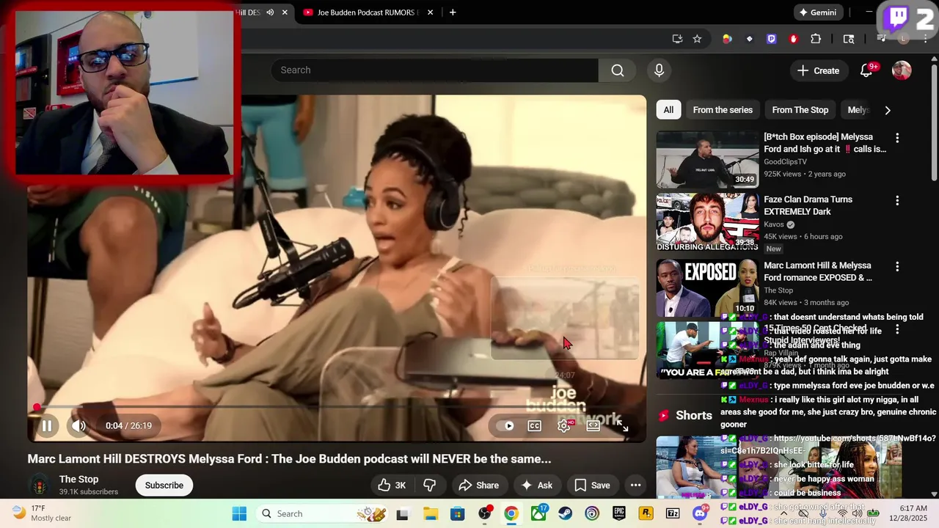Select the From The Stop chip
The height and width of the screenshot is (528, 939).
coord(800,110)
